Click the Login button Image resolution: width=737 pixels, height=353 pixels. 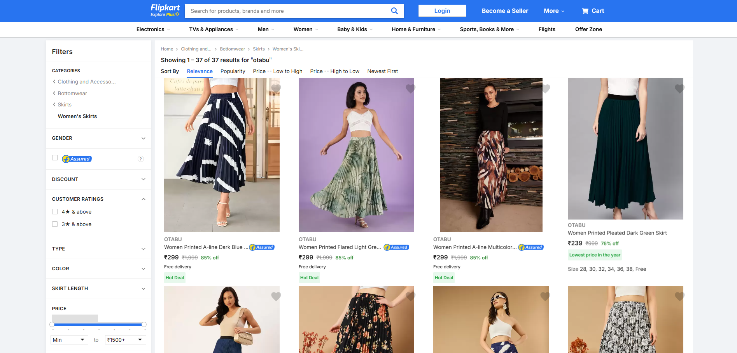pyautogui.click(x=442, y=11)
